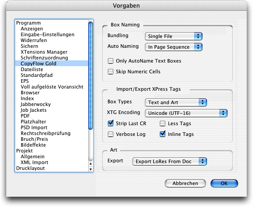The height and width of the screenshot is (207, 253).
Task: Select XTensions Manager in the list
Action: pos(44,52)
